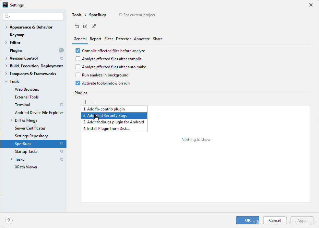319x228 pixels.
Task: Click the magnifier in the settings search box
Action: [x=6, y=16]
